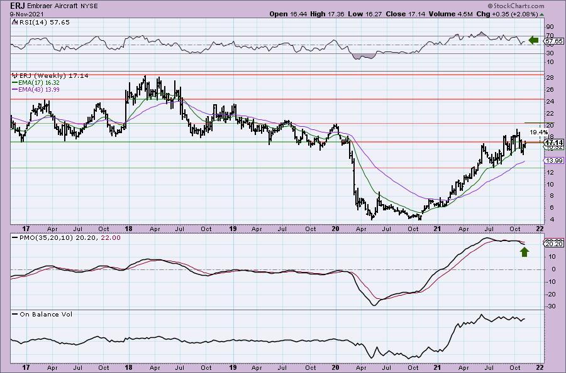Click the 90 level on RSI axis
The height and width of the screenshot is (373, 566).
[550, 27]
